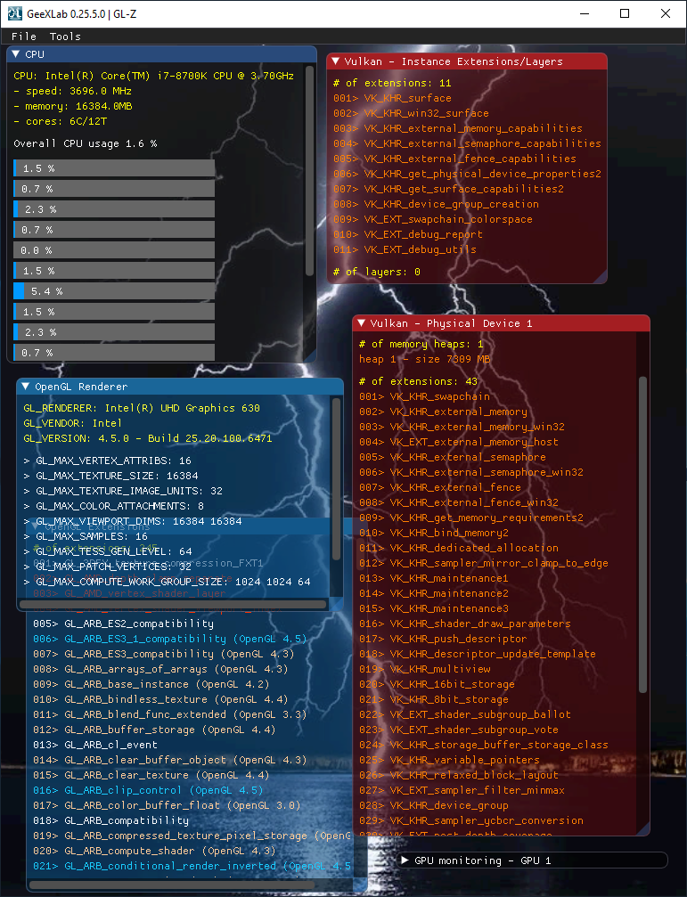Expand the GPU monitoring GPU 1 panel
This screenshot has height=897, width=687.
[x=405, y=860]
